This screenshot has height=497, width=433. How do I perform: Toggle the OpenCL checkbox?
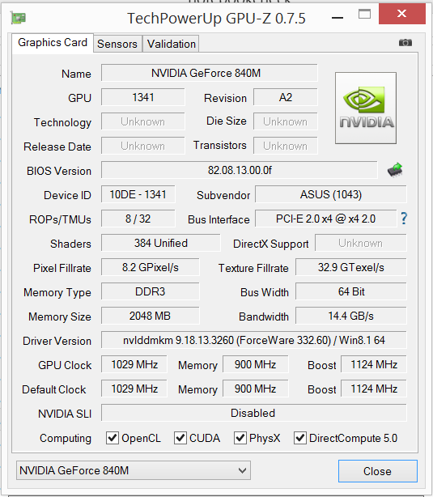(112, 438)
